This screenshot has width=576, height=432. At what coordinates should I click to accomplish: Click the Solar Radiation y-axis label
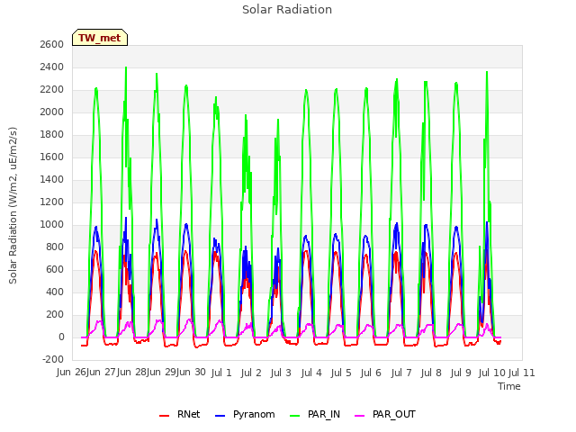pyautogui.click(x=13, y=205)
